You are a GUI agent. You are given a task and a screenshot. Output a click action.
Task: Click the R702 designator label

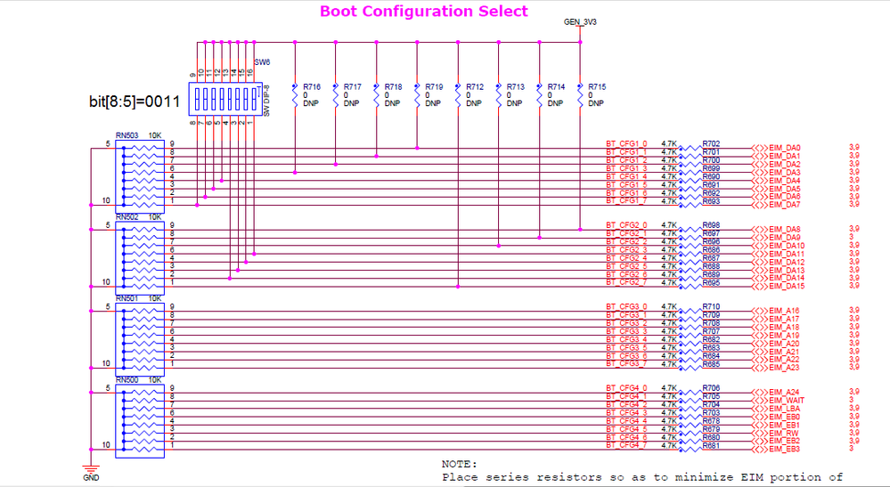coord(711,144)
